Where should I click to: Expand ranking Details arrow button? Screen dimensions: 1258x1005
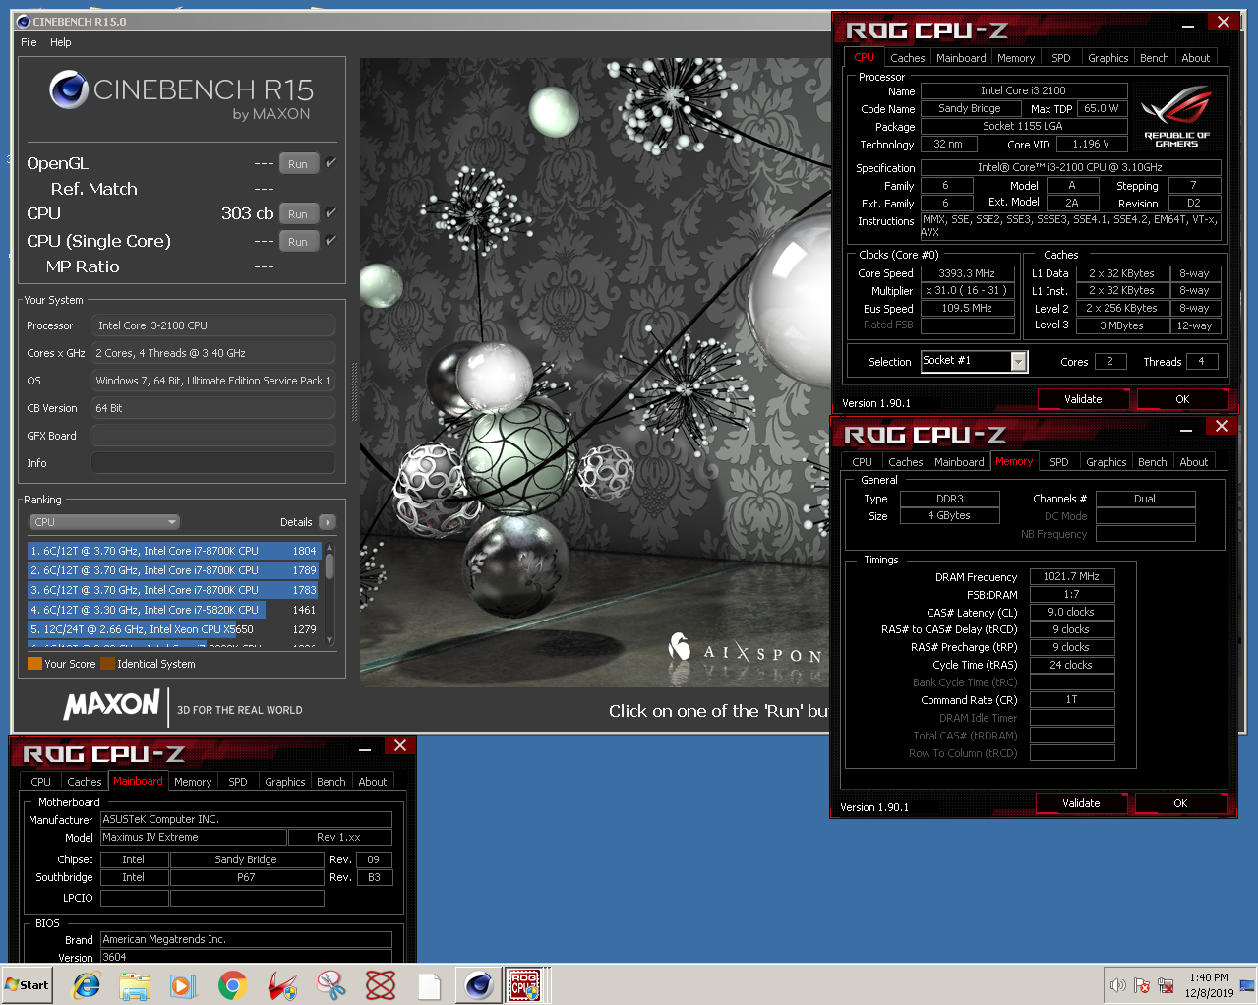(328, 522)
